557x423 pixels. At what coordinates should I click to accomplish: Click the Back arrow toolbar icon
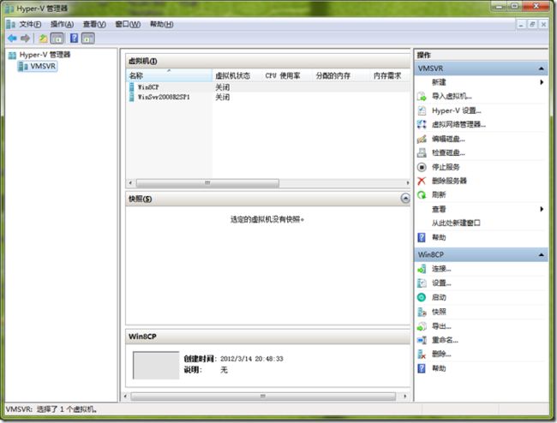[12, 39]
